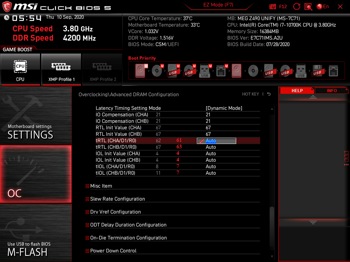
Task: Click the vertical scrollbar thumb of settings list
Action: [x=272, y=227]
